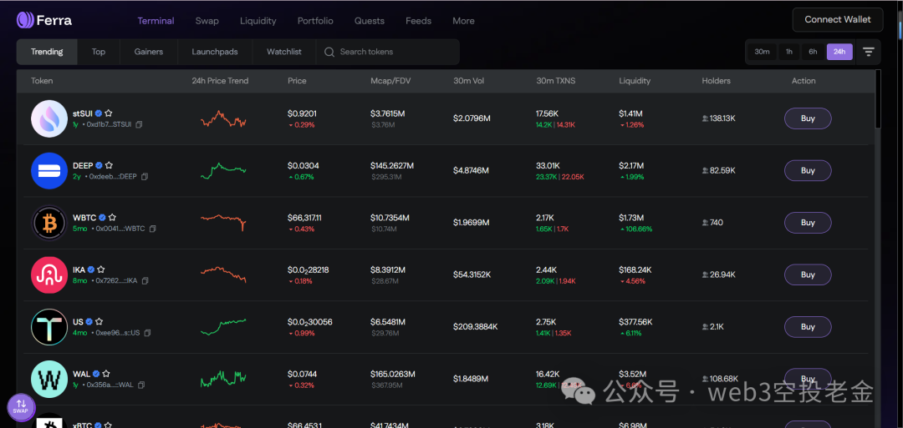Click the Ferra logo icon
903x428 pixels.
click(25, 21)
